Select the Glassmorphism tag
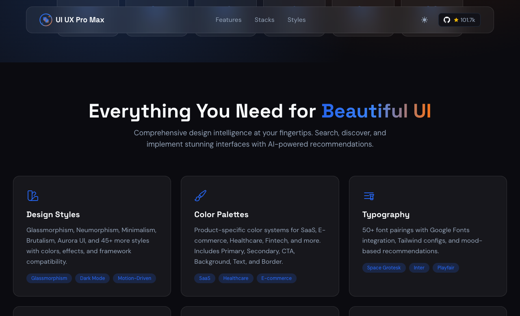The width and height of the screenshot is (520, 316). click(49, 278)
